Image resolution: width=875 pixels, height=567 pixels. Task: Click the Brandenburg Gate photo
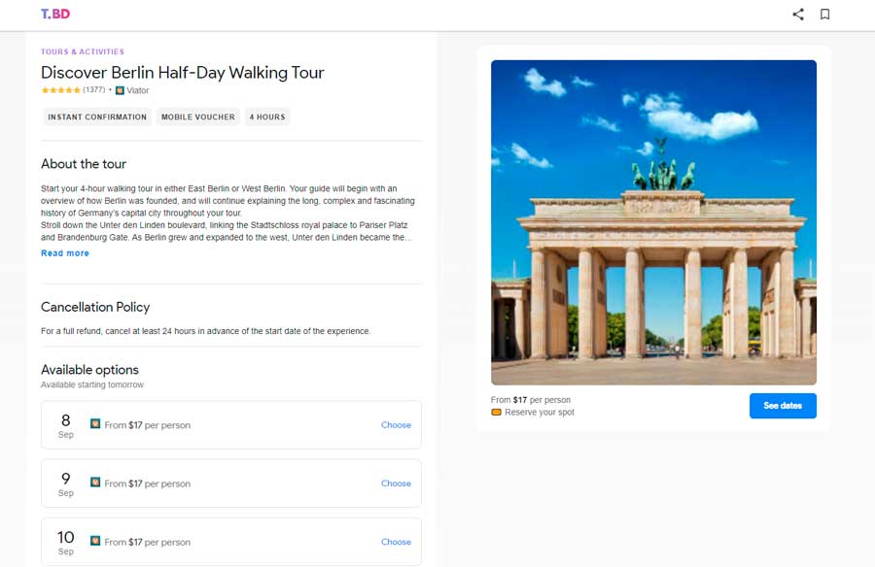653,222
